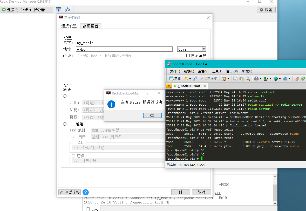This screenshot has width=306, height=211.
Task: Open the 文件(F) menu in Xshell
Action: [x=175, y=71]
